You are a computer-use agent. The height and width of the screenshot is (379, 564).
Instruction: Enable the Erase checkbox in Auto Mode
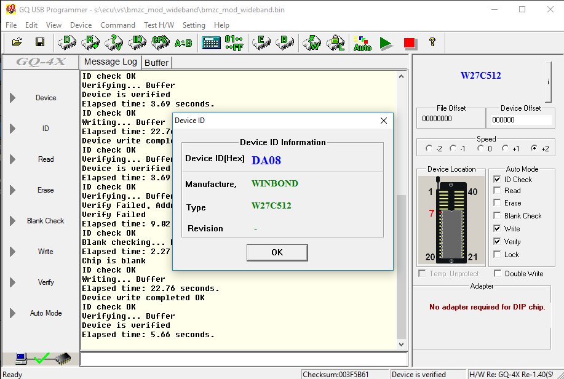click(497, 202)
